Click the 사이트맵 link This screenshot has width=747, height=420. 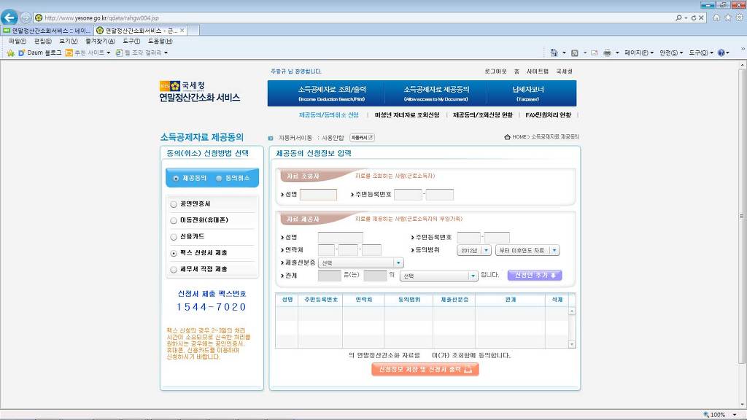538,71
